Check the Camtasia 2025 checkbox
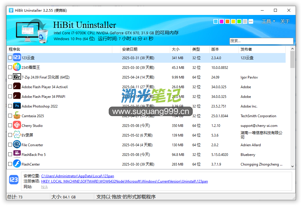Viewport: 302px width, 206px height. point(10,116)
